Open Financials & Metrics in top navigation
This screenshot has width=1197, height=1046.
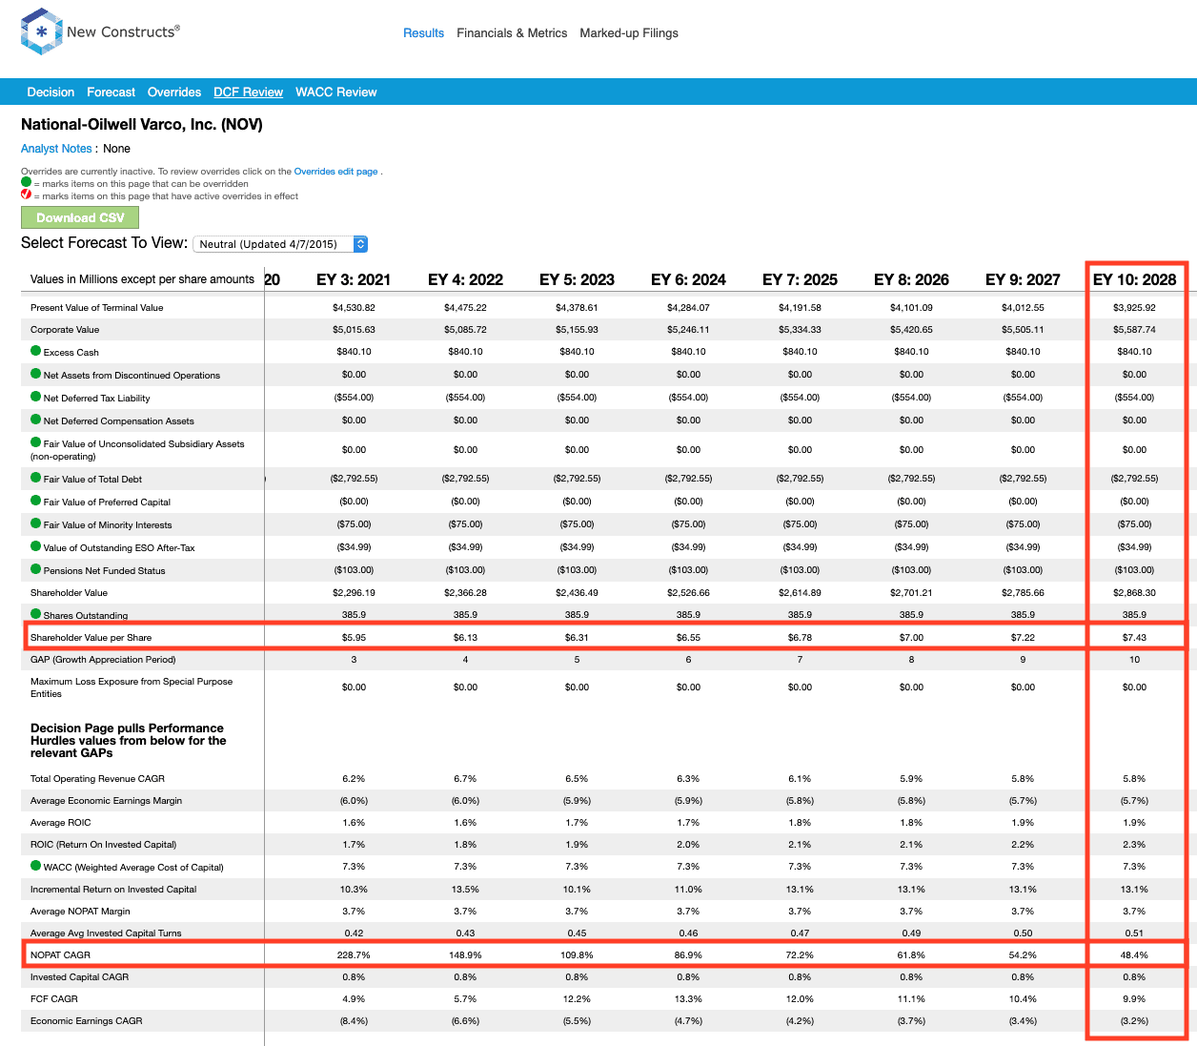[x=512, y=33]
